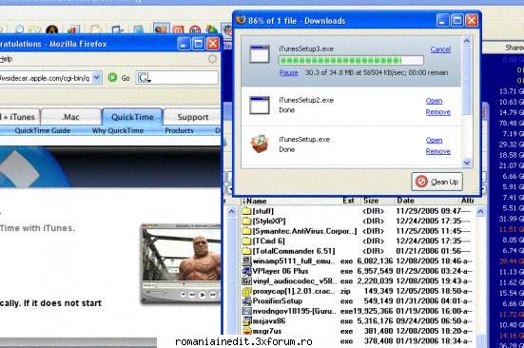Image resolution: width=524 pixels, height=348 pixels.
Task: Select the vinyl_audiocodec_v58 file icon
Action: click(246, 280)
